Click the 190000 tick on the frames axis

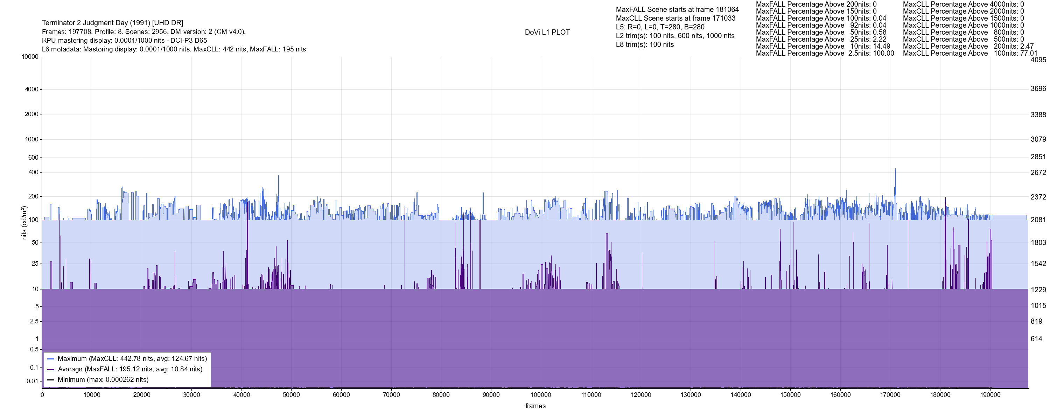click(990, 395)
